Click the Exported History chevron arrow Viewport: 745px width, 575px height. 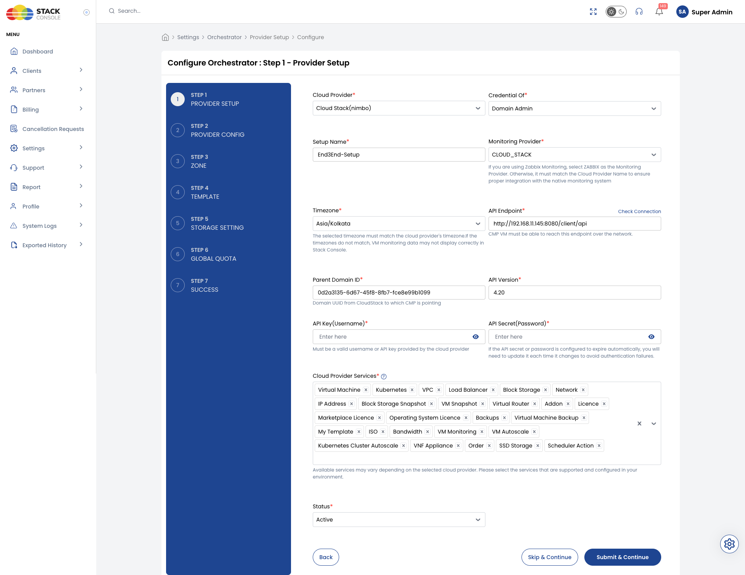[81, 244]
